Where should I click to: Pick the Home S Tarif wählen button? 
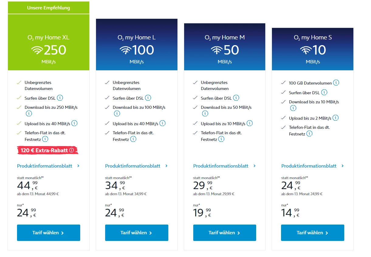pos(312,233)
